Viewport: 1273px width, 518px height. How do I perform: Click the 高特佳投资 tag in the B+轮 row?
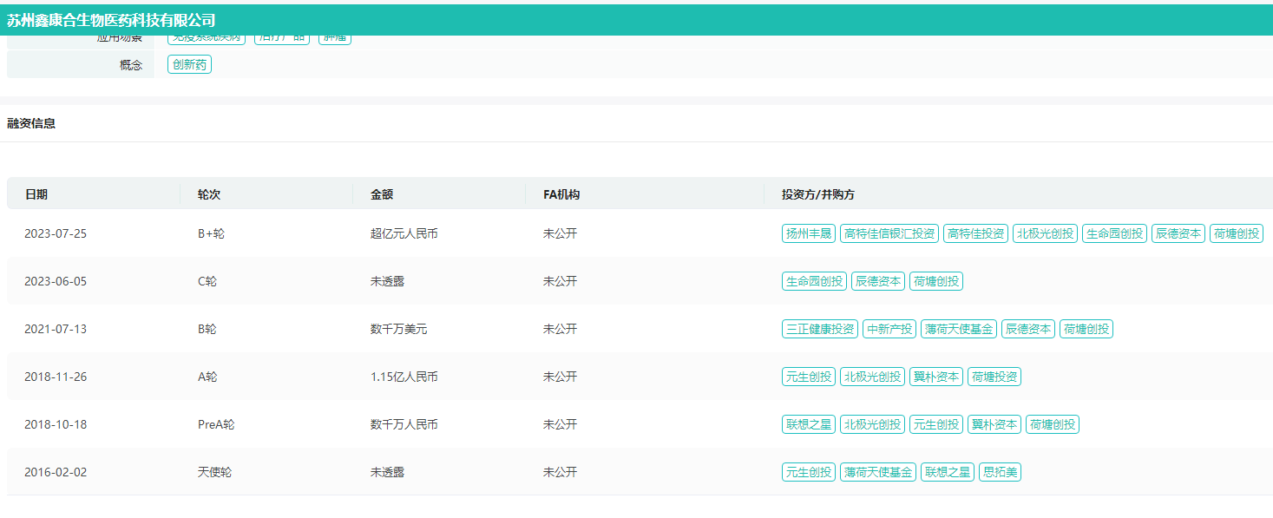click(975, 233)
